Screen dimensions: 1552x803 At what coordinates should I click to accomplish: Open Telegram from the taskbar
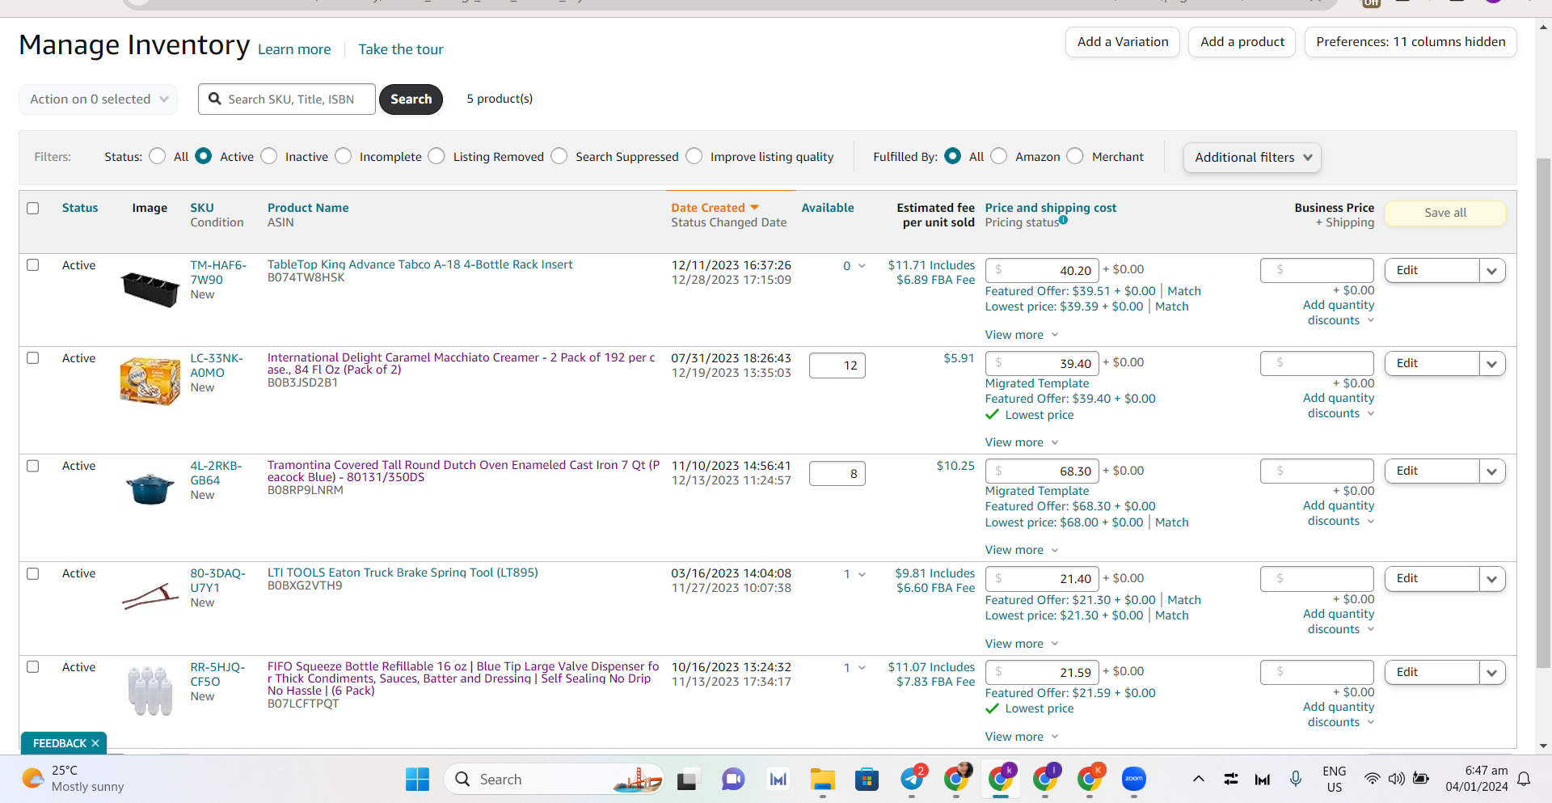(913, 778)
